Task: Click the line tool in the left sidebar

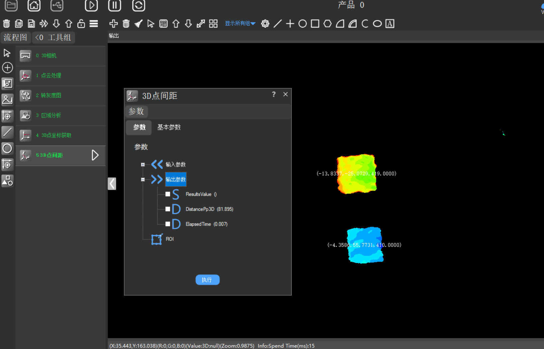Action: (7, 132)
